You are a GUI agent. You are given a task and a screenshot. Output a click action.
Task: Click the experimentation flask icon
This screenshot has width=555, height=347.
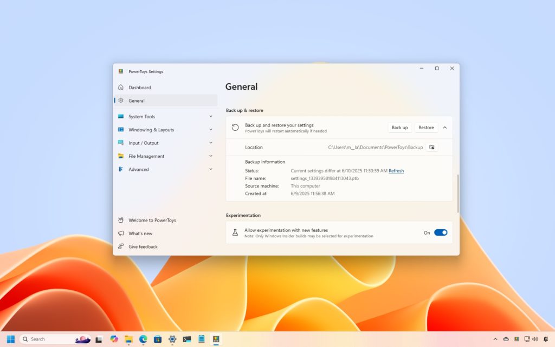coord(235,232)
